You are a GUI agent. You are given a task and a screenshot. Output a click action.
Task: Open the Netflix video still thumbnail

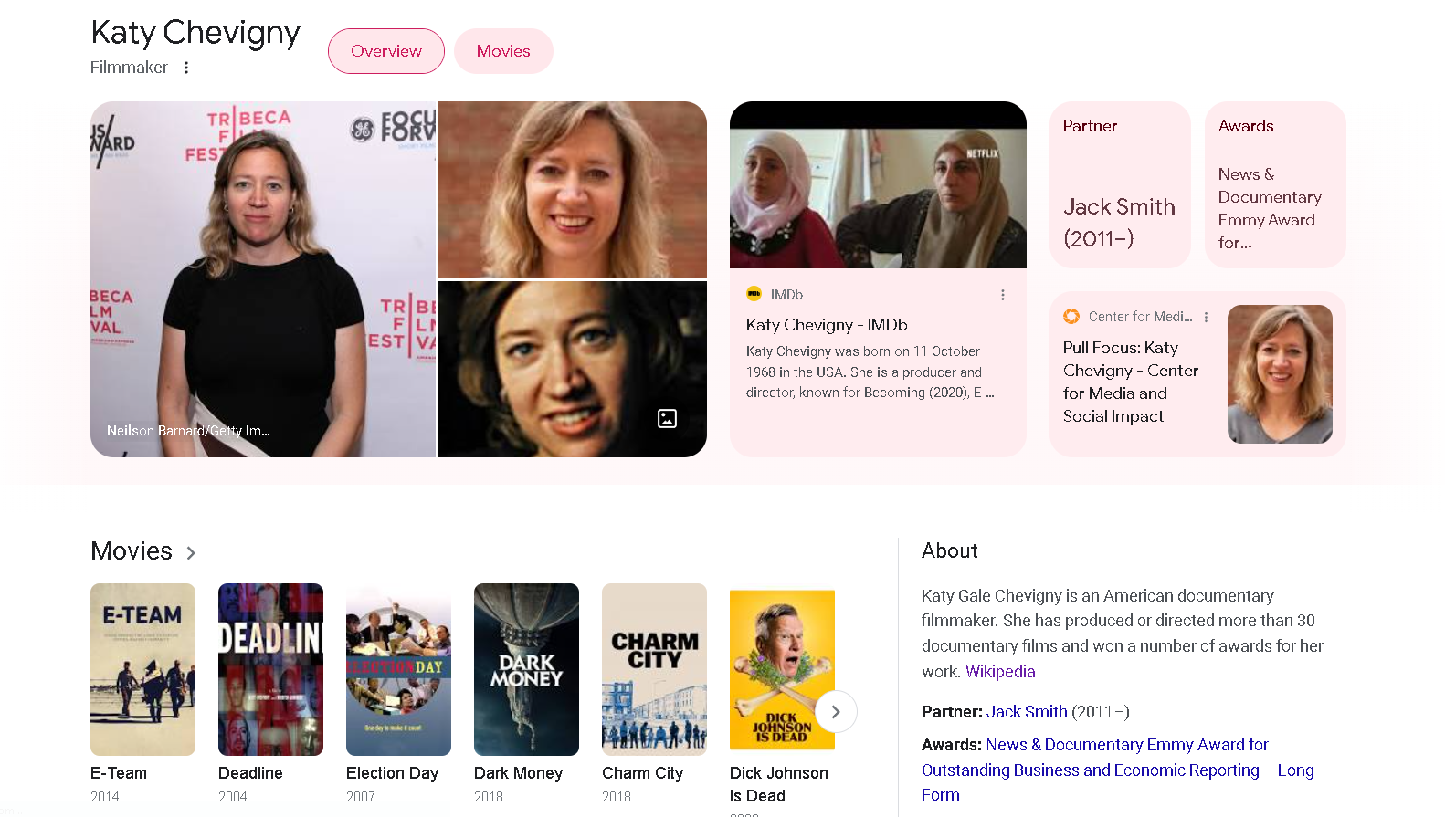coord(878,184)
